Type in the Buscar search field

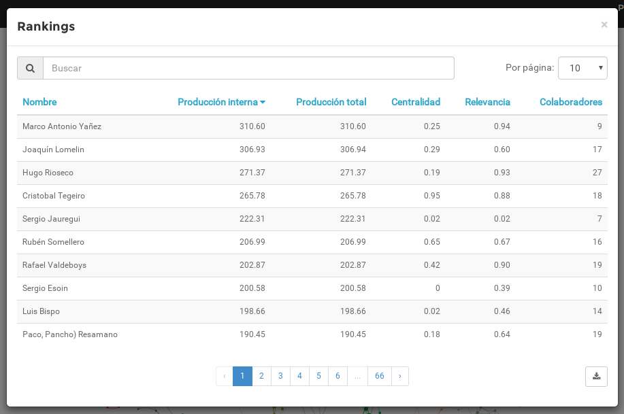[x=248, y=68]
